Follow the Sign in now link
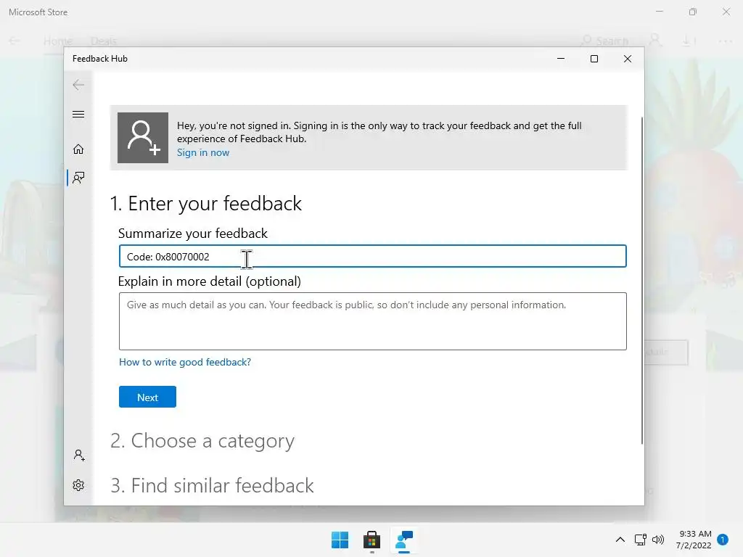743x557 pixels. tap(203, 152)
